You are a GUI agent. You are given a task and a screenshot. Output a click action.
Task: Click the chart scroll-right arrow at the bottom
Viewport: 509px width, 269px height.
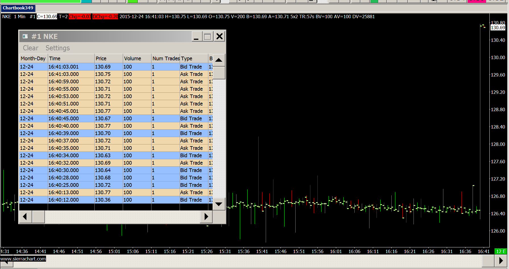[x=501, y=260]
